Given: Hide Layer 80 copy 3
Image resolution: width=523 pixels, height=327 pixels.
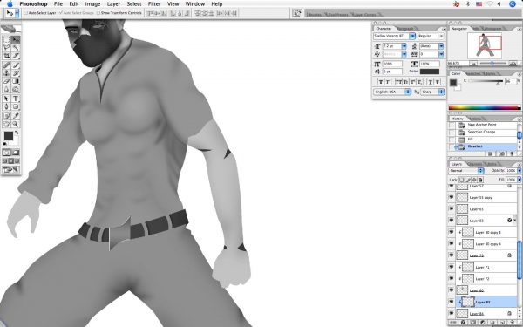Looking at the screenshot, I should [452, 232].
